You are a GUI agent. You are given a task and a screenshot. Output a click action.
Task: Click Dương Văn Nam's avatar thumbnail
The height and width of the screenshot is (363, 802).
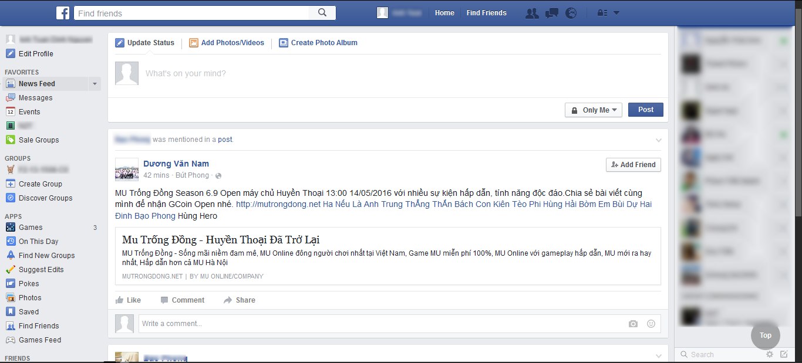coord(127,169)
